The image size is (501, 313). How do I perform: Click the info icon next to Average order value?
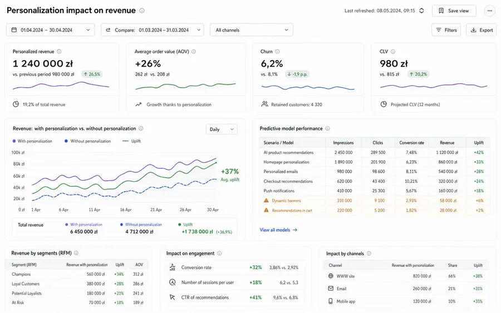pos(194,51)
